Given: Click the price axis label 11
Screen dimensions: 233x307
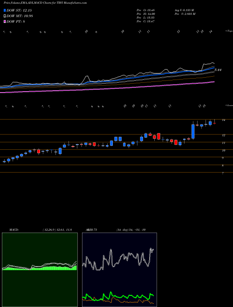Looking at the screenshot, I should (x=223, y=143).
